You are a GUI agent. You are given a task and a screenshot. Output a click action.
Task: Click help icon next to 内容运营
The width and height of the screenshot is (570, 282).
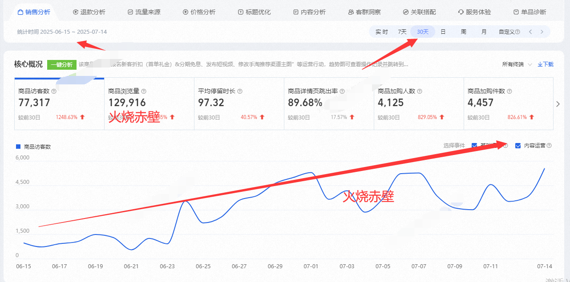549,146
